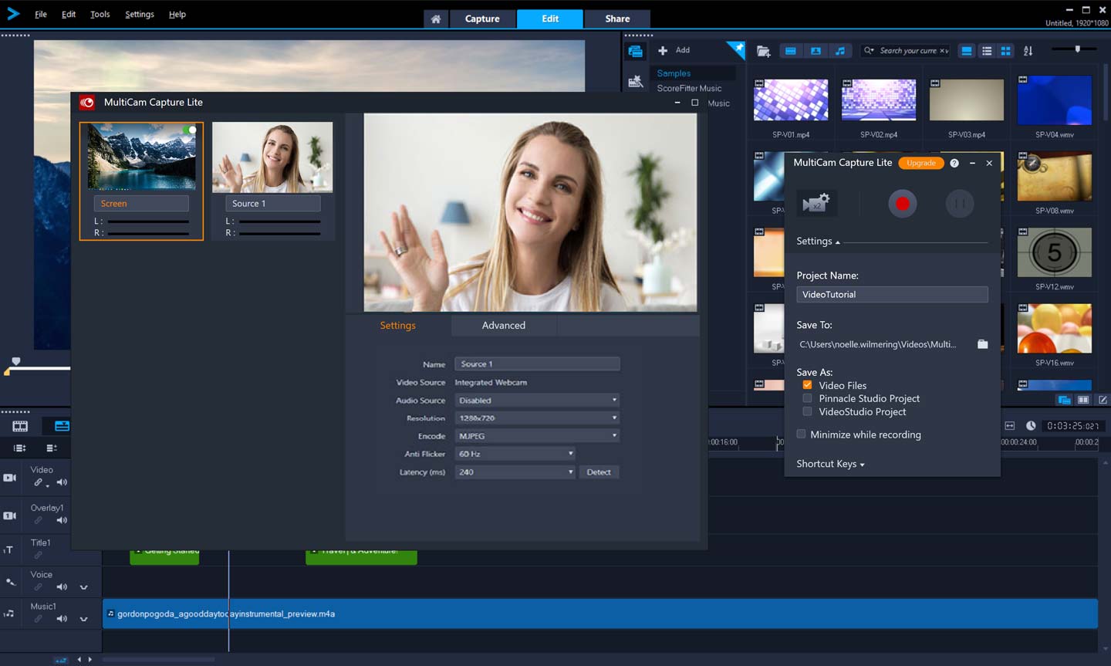Pin the library folder panel
The width and height of the screenshot is (1111, 666).
(737, 49)
